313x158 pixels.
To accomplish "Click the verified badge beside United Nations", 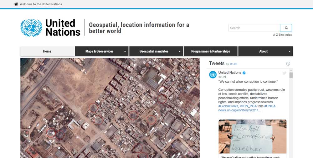I will click(244, 73).
